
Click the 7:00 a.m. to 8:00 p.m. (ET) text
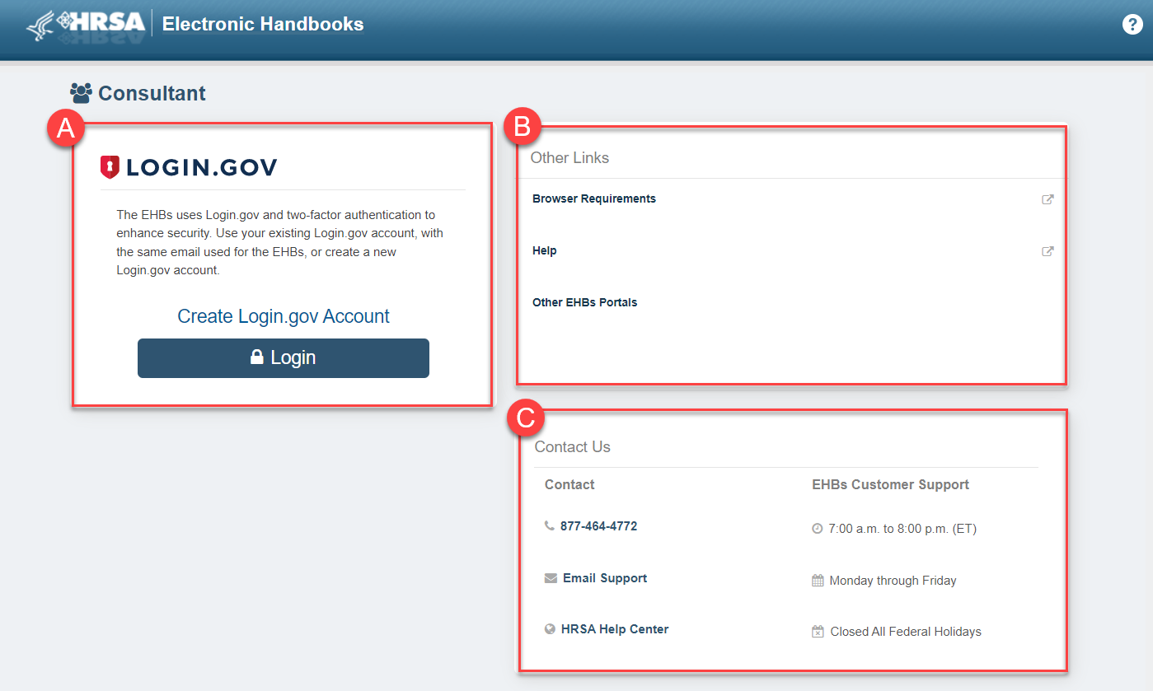pos(902,529)
